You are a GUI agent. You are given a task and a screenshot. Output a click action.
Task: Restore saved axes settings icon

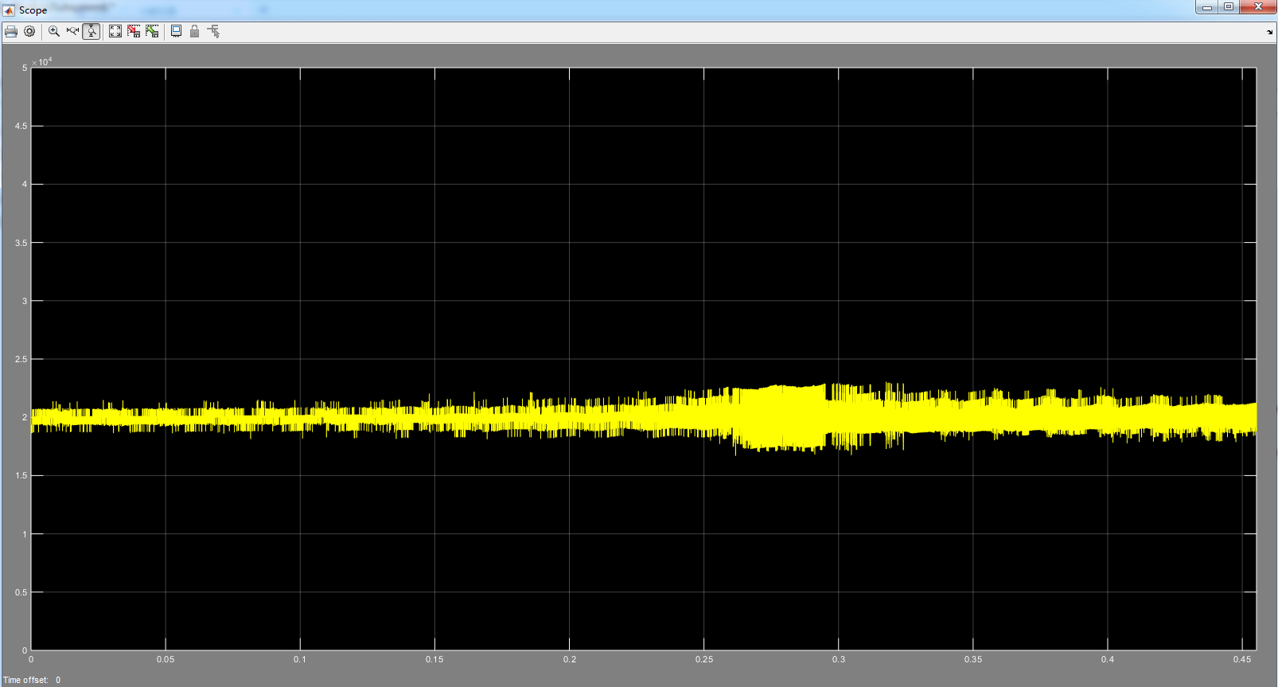pyautogui.click(x=152, y=32)
